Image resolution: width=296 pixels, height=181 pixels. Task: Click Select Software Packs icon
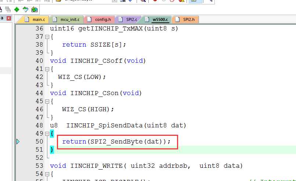point(25,9)
